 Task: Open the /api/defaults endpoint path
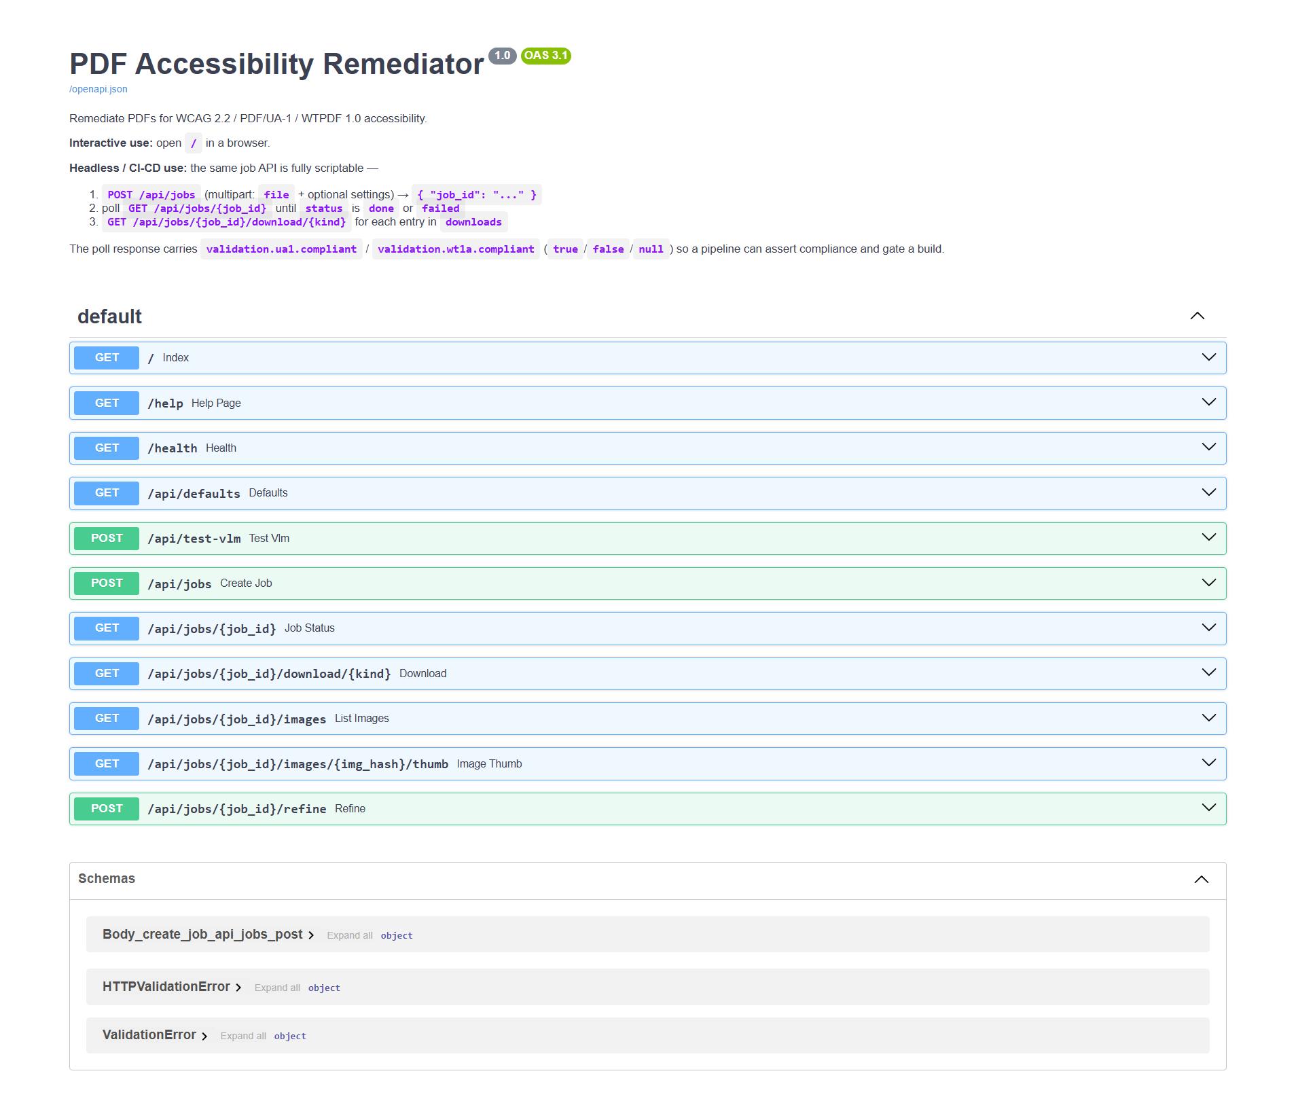194,494
